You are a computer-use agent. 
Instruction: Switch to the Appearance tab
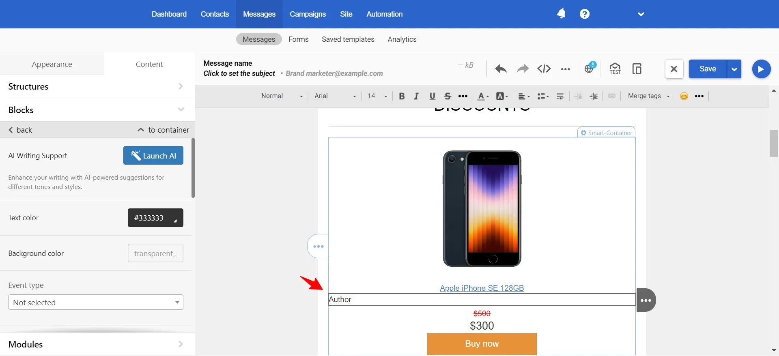[x=52, y=64]
